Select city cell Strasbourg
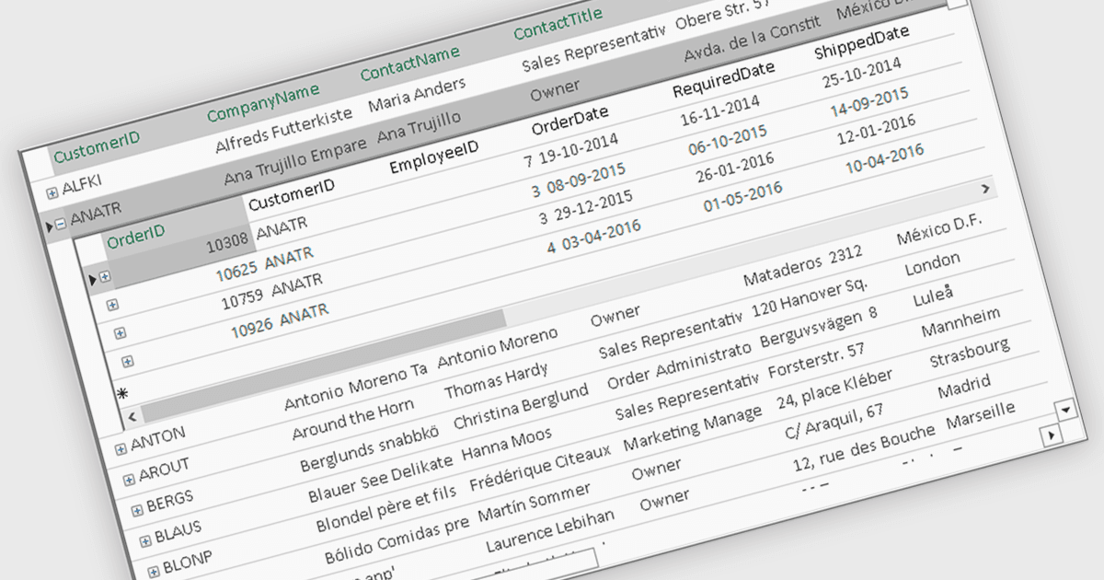Viewport: 1104px width, 580px height. coord(970,352)
